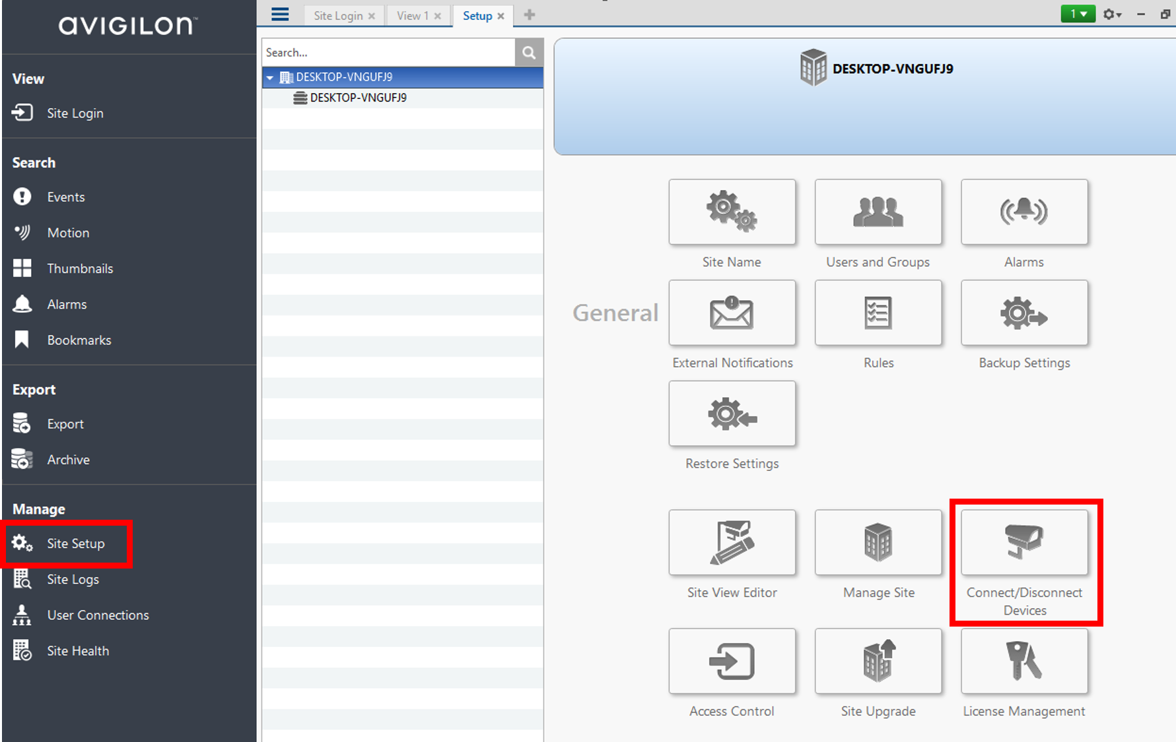Click the Export item label
The height and width of the screenshot is (742, 1176).
(65, 423)
